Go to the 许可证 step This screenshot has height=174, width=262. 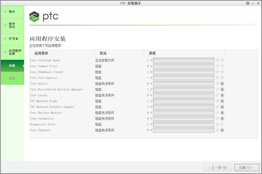(12, 39)
